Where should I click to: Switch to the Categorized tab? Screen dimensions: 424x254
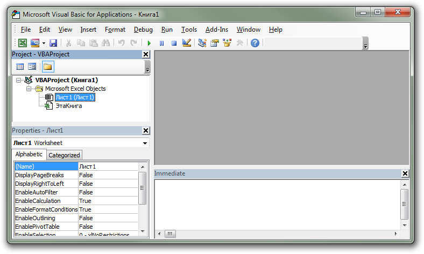[64, 155]
